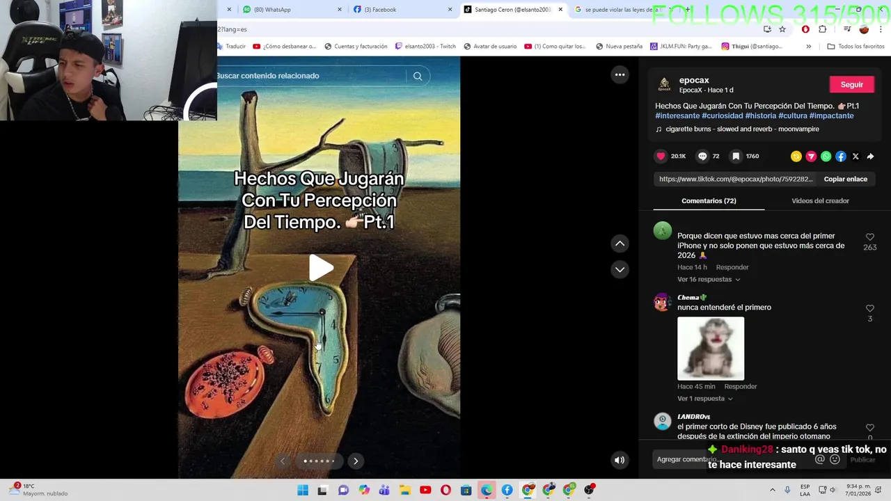Open Microsoft Store from the taskbar
Viewport: 891px width, 501px height.
point(466,490)
